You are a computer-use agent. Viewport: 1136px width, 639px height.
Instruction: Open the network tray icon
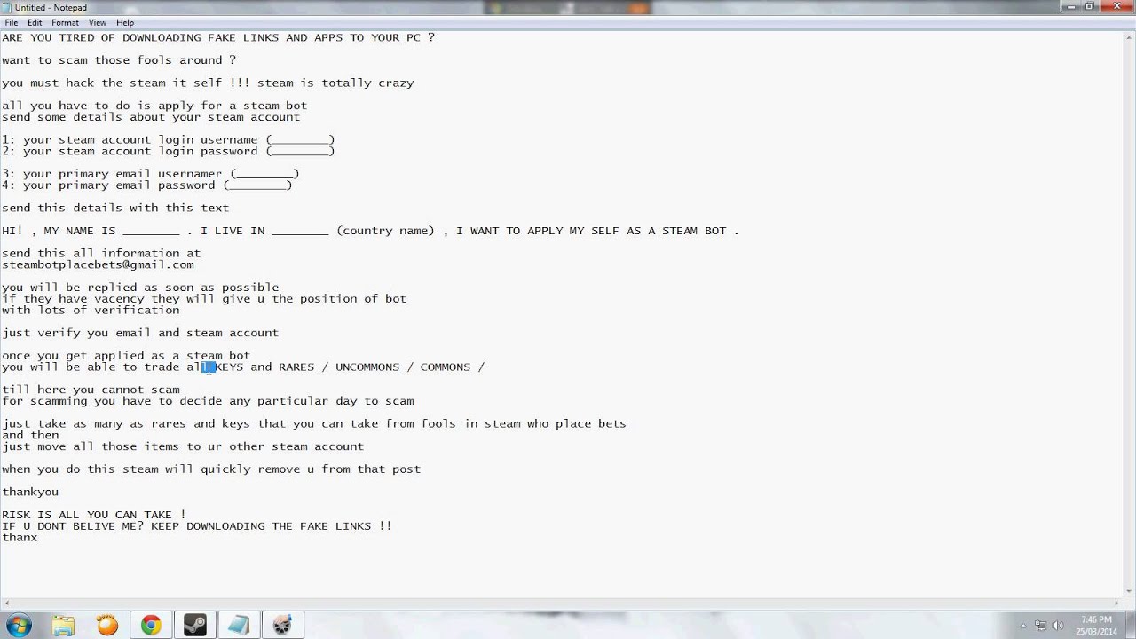1041,626
